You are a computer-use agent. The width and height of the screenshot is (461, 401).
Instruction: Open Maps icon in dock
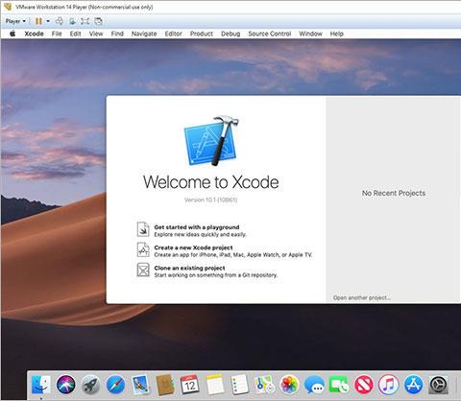pos(264,385)
